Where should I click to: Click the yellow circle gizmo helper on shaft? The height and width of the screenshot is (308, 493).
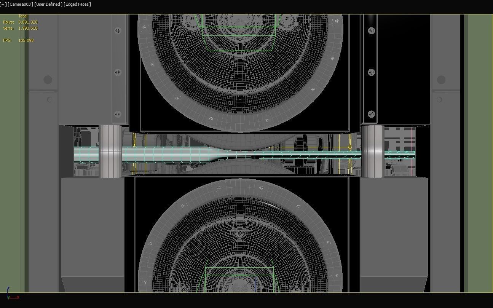click(x=350, y=147)
